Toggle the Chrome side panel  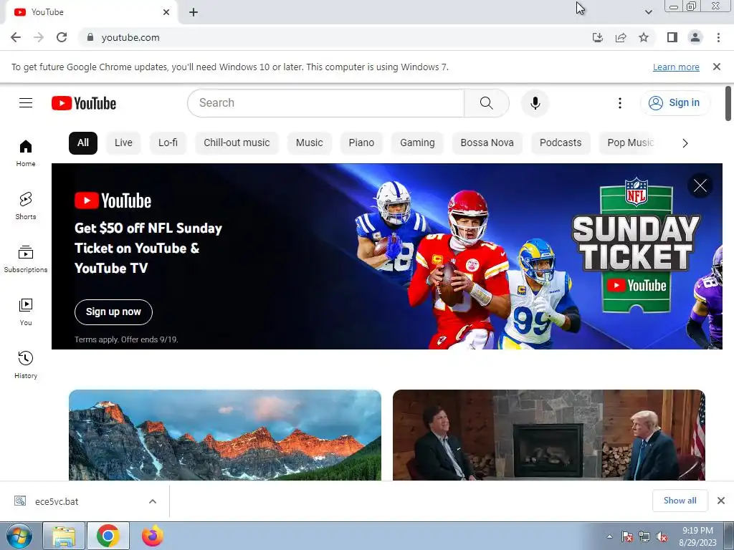672,37
